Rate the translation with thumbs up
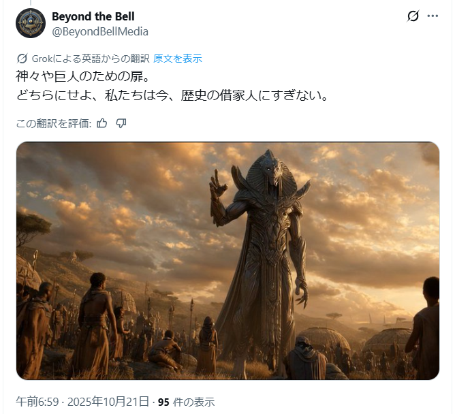Viewport: 455px width, 414px height. pos(102,124)
